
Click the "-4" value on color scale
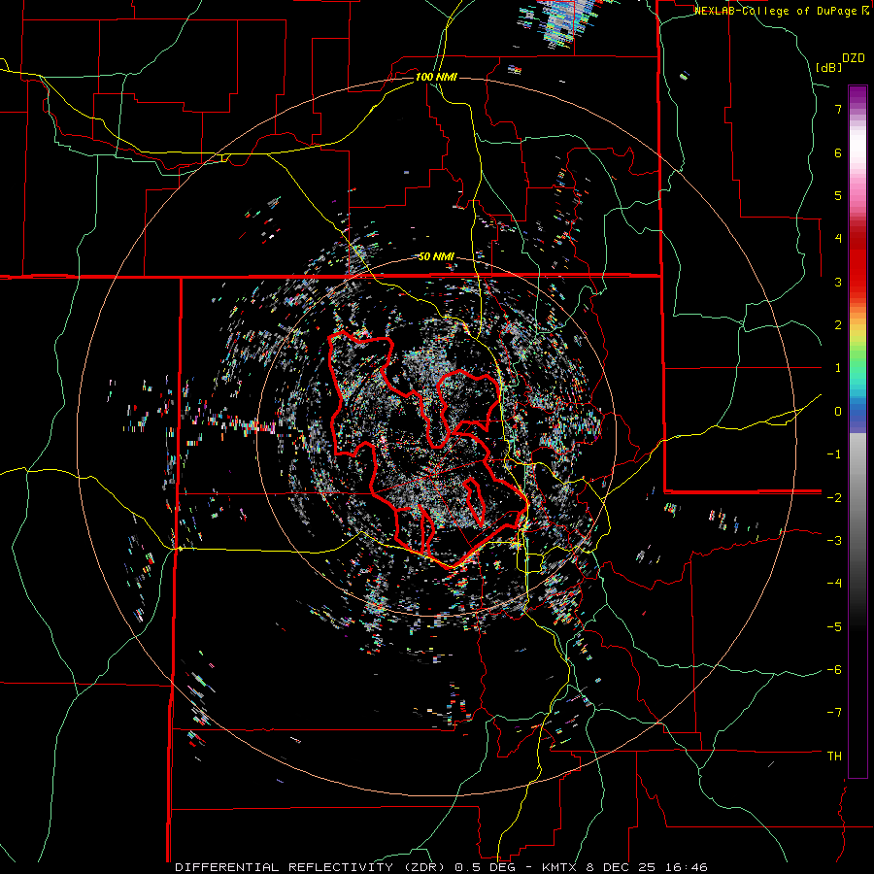(834, 584)
